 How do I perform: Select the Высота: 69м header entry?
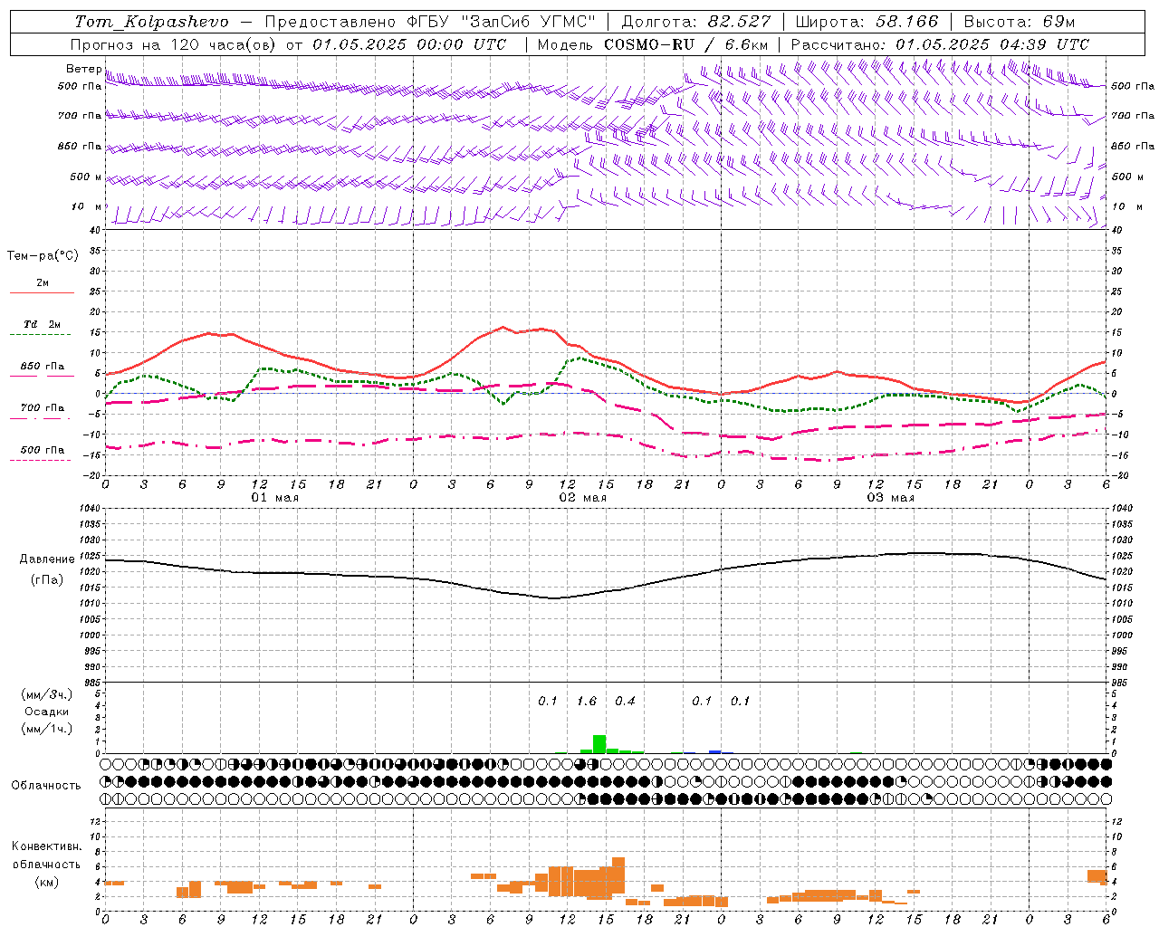point(1019,22)
